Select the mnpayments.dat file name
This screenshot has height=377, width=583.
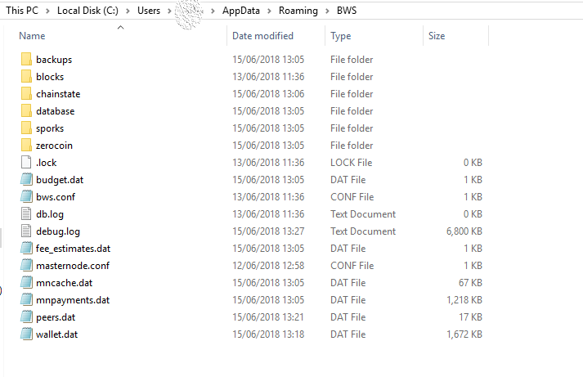[x=73, y=299]
